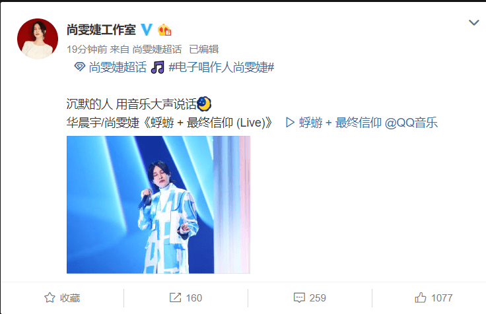
Task: Click the purple music note emoji
Action: coord(157,67)
